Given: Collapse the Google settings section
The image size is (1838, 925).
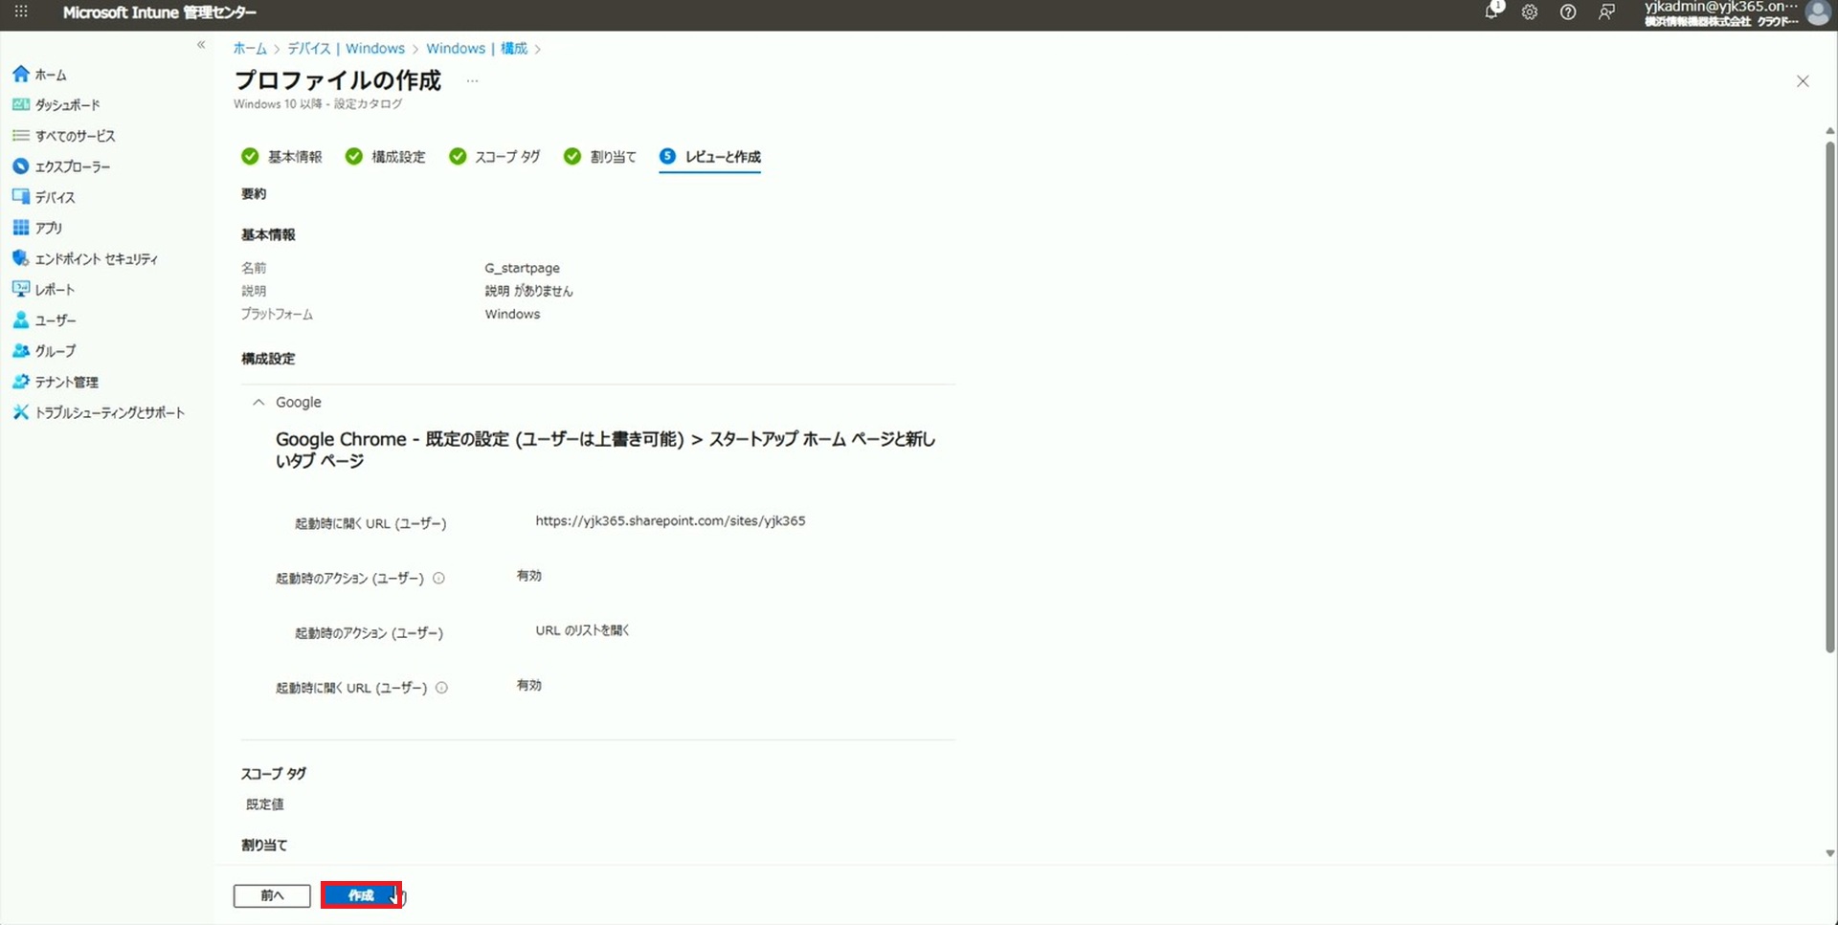Looking at the screenshot, I should pyautogui.click(x=258, y=403).
